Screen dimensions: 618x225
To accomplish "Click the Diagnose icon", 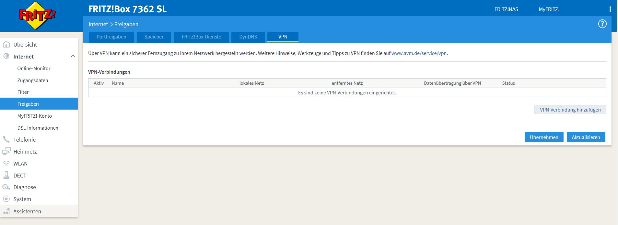I will click(x=6, y=187).
